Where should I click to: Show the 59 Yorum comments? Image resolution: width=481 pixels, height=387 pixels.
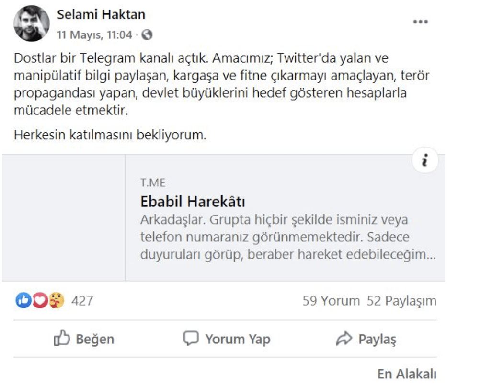pyautogui.click(x=331, y=301)
